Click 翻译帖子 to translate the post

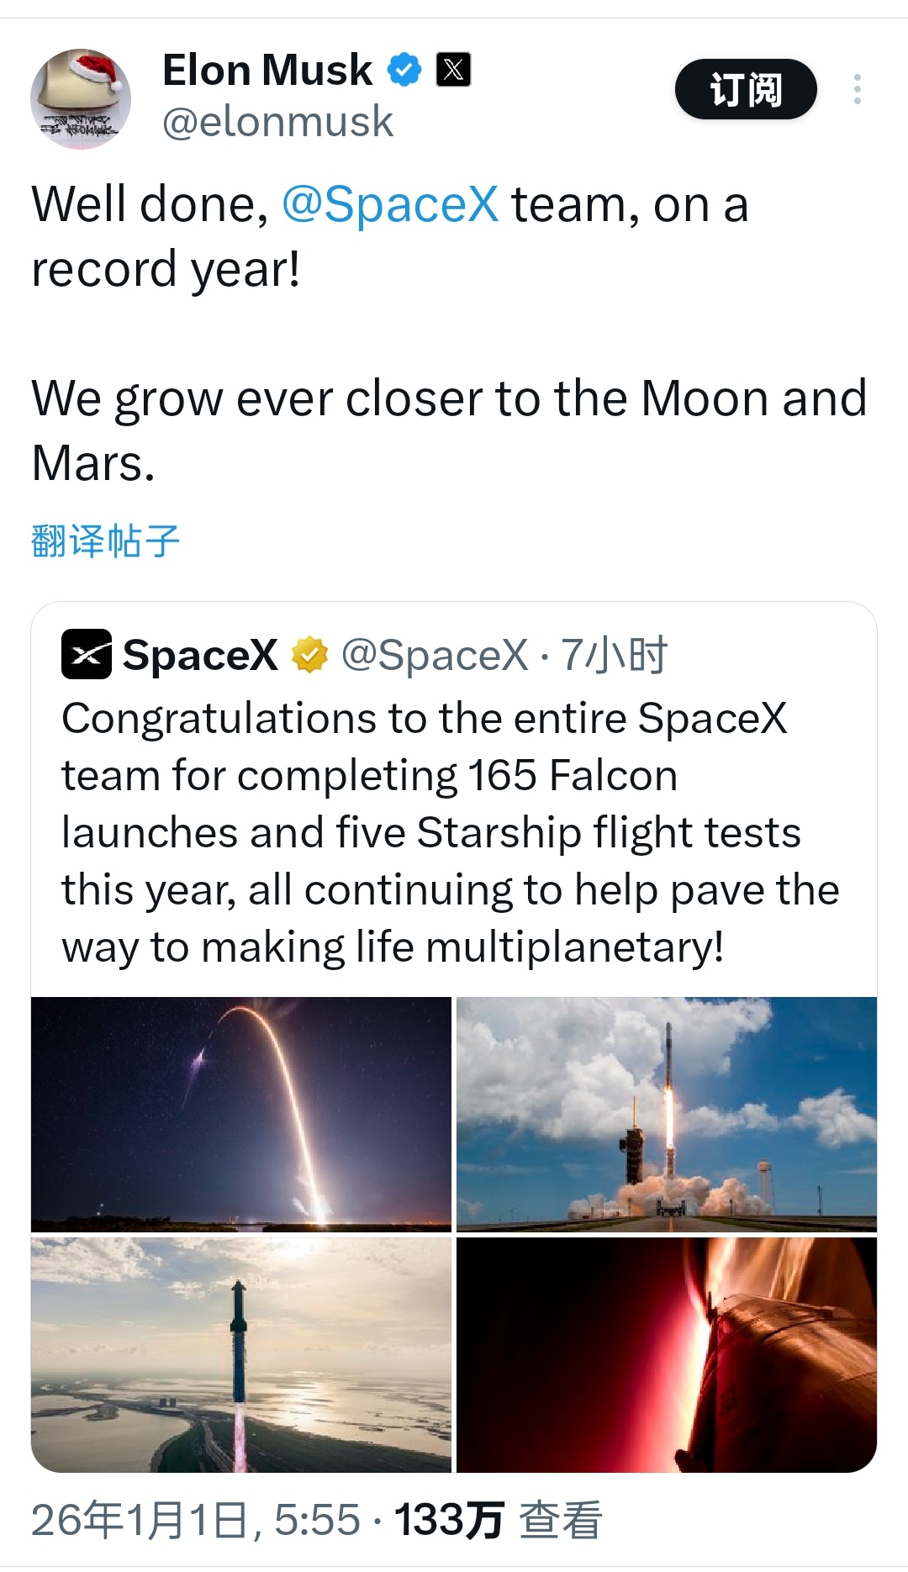(x=106, y=538)
